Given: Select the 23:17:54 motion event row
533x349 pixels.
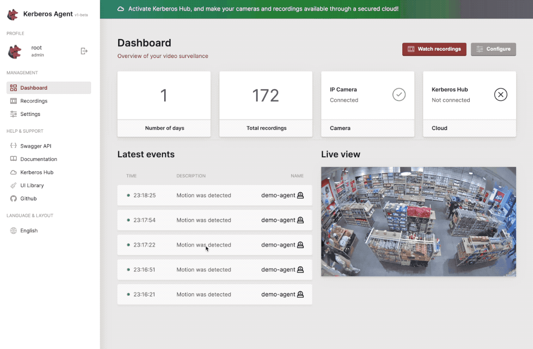Looking at the screenshot, I should click(x=214, y=220).
